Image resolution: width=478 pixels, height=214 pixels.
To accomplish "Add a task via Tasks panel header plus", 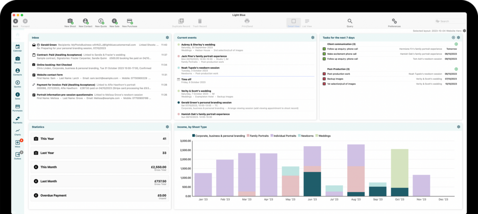I will tap(453, 37).
